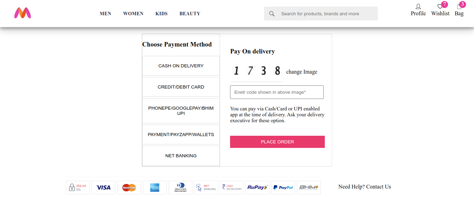Viewport: 474px width, 209px height.
Task: Select Cash On Delivery payment method
Action: tap(181, 66)
